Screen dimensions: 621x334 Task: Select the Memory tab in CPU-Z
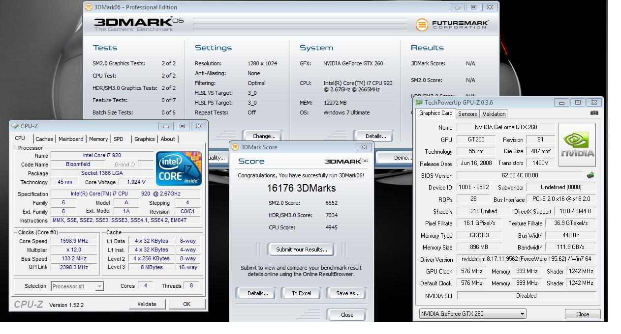point(98,139)
